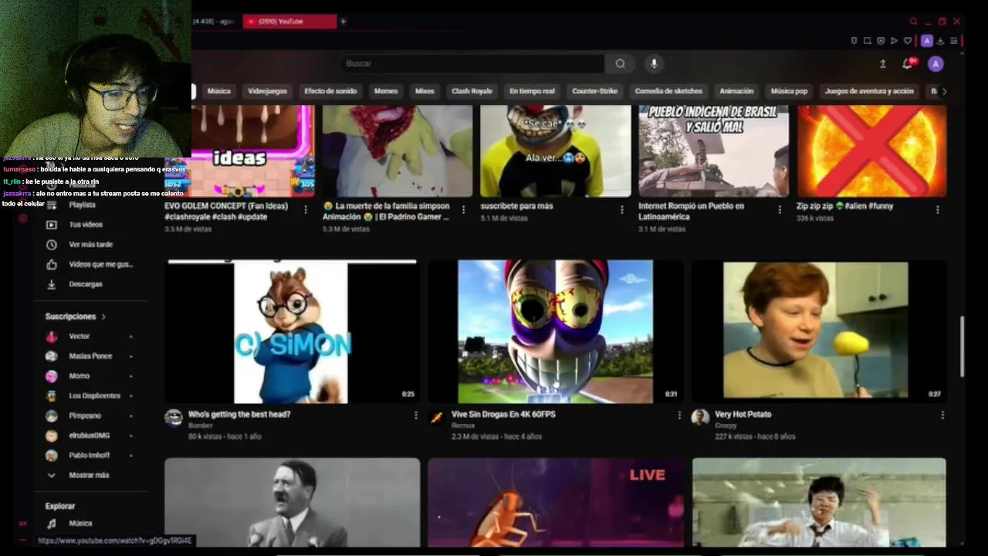Select the Comedia de sketches chip
The image size is (988, 556).
pos(668,91)
